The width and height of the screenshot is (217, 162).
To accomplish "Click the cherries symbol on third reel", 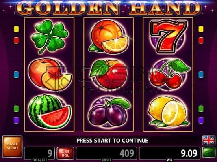I will coord(170,74).
